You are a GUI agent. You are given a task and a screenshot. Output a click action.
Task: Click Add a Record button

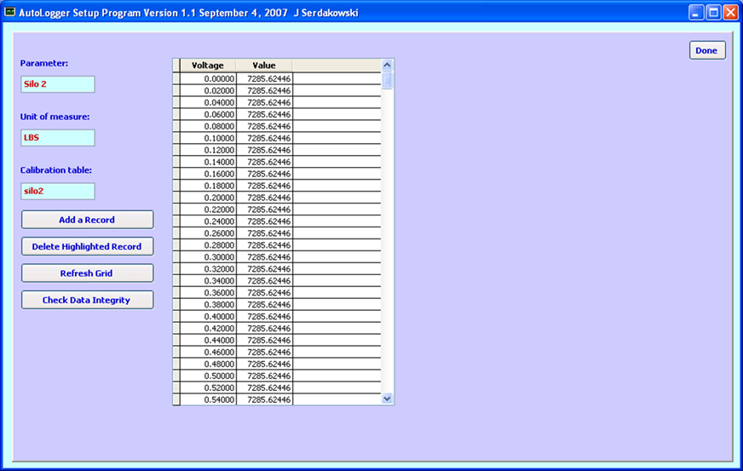coord(87,220)
